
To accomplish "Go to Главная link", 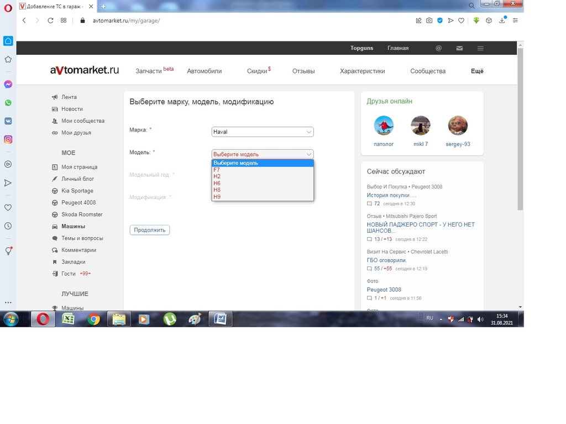I will [398, 48].
